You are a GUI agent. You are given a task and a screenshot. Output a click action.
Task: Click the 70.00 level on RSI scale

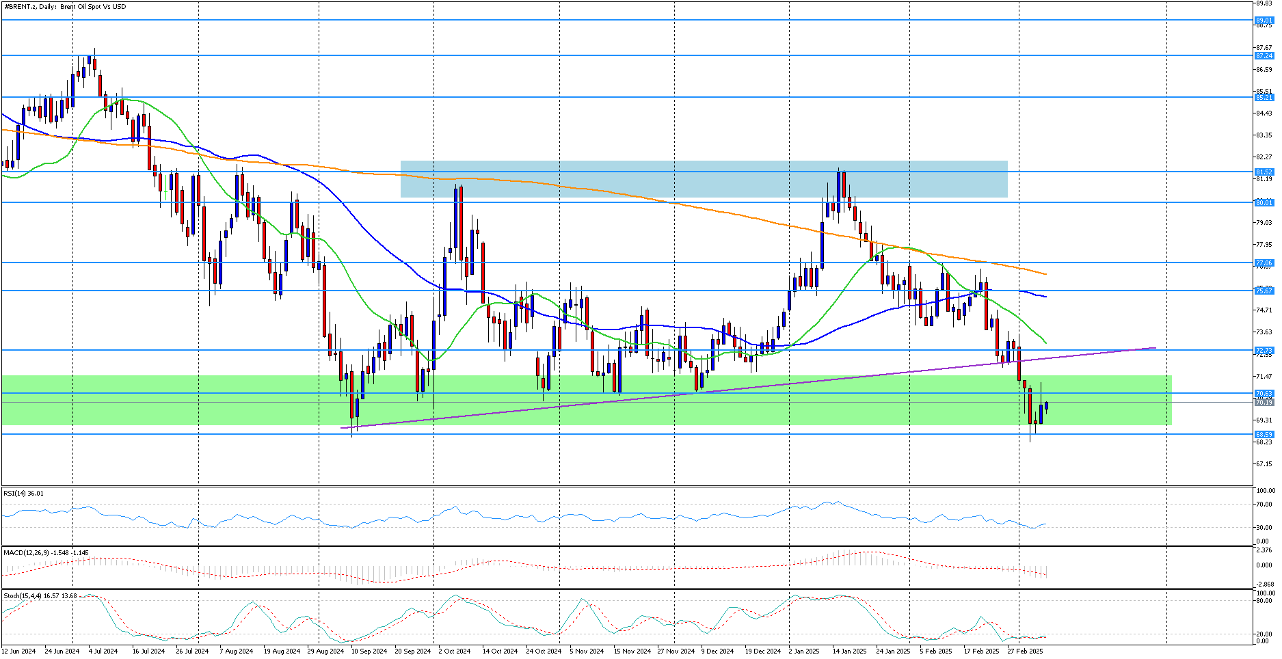[x=1264, y=505]
